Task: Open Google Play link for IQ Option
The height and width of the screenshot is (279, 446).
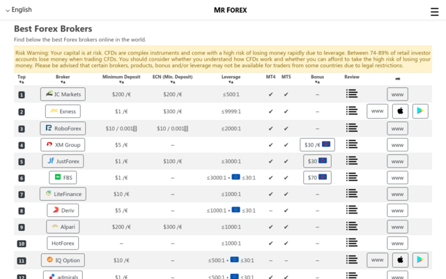Action: pos(420,260)
